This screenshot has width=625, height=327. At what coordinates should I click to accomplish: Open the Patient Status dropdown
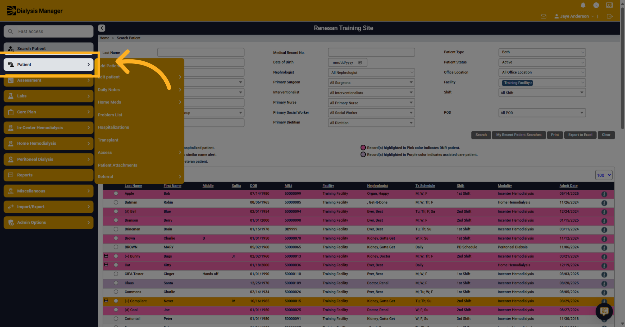point(542,62)
